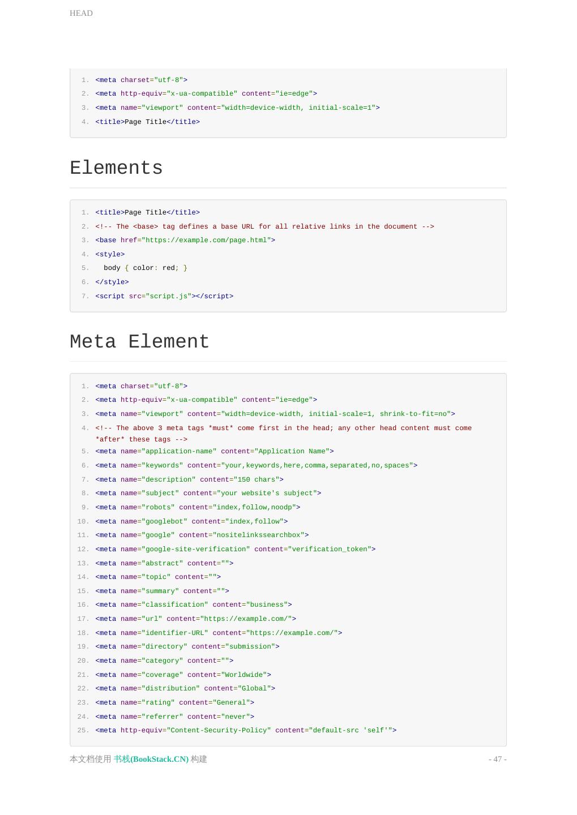Click the https://example.com/page.html base URL

208,240
